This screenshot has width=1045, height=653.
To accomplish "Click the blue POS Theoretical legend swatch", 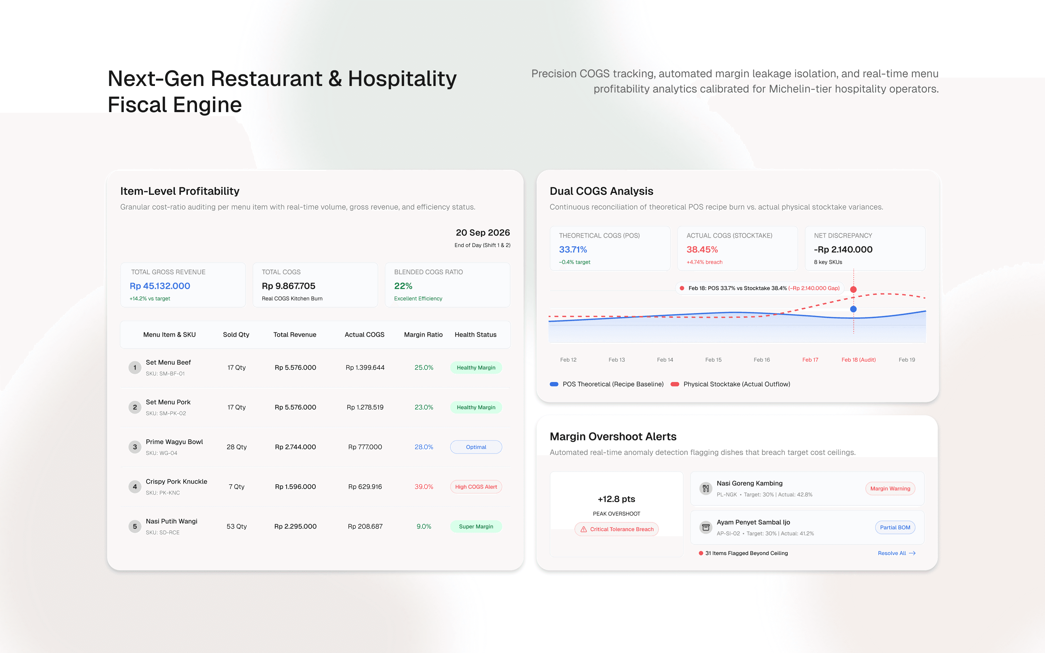I will (554, 384).
